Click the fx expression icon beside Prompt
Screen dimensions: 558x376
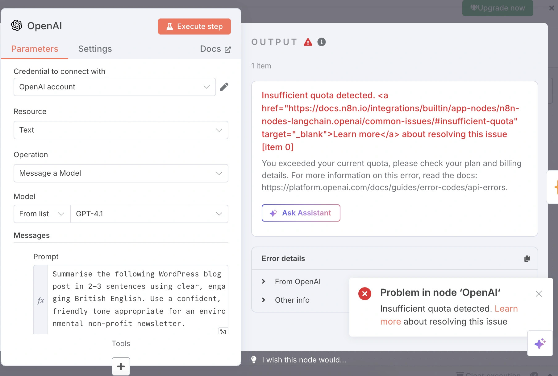click(40, 300)
